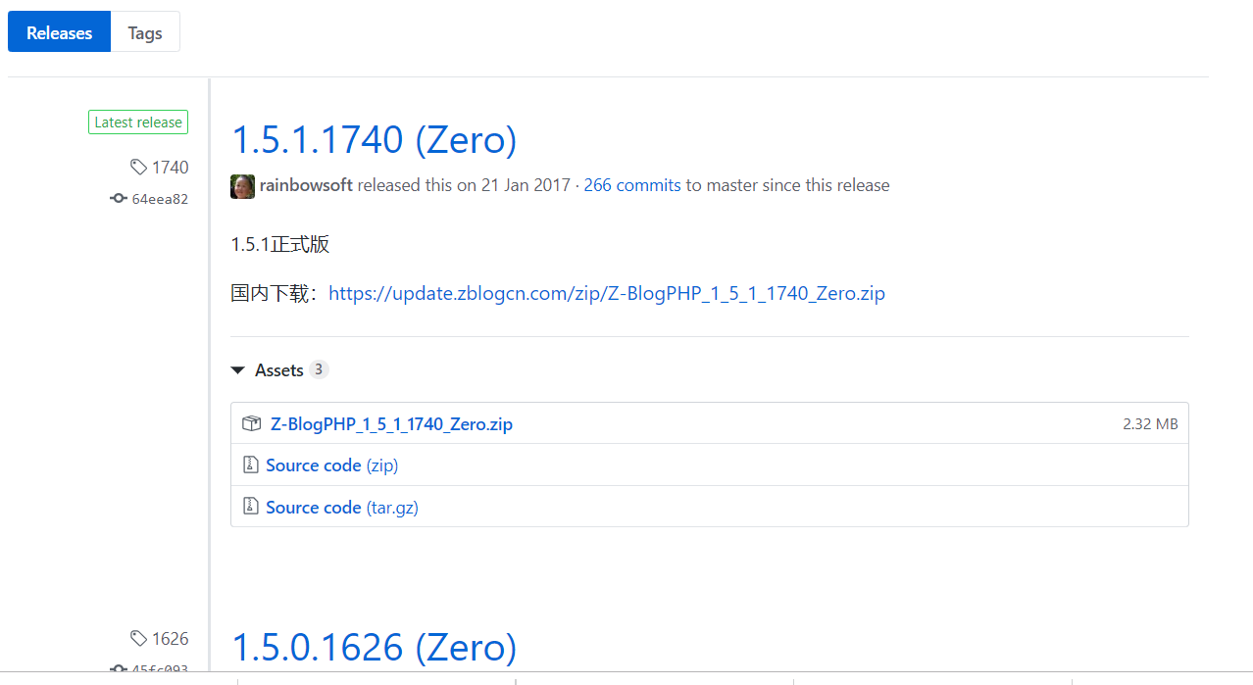
Task: Click the Latest release badge
Action: pyautogui.click(x=138, y=122)
